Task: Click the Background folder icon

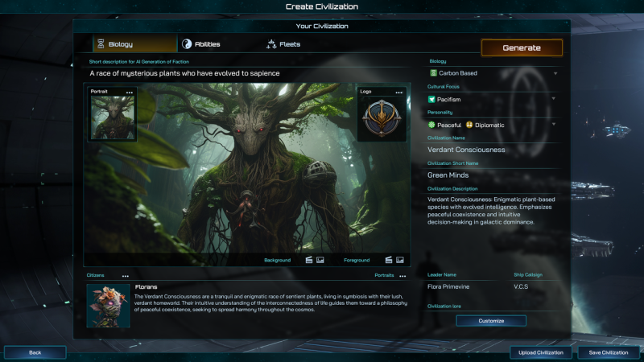Action: (309, 260)
